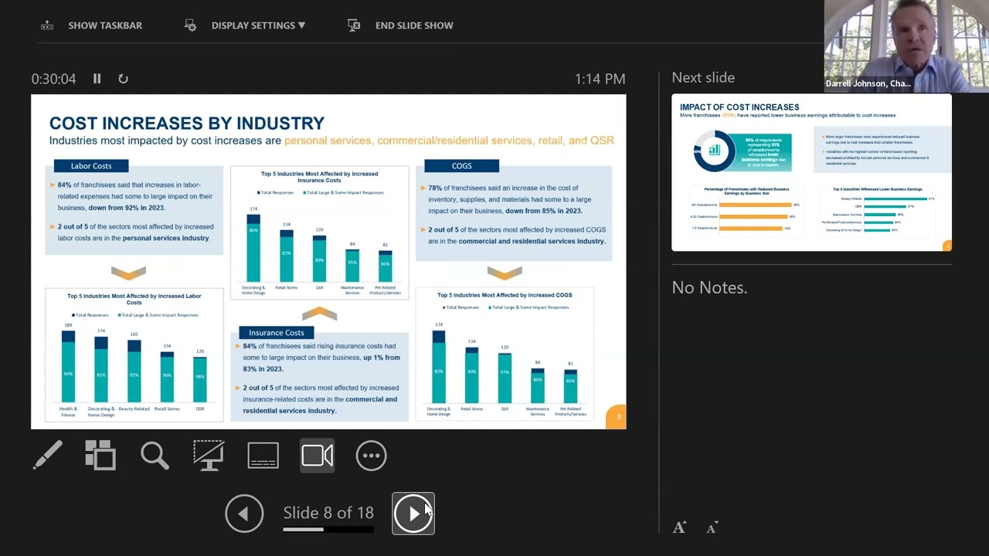Click the COST INCREASES BY INDUSTRY title
The image size is (989, 556).
[x=187, y=124]
